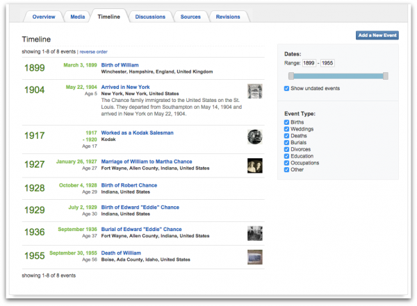Click the range start year field showing 1899
Image resolution: width=417 pixels, height=306 pixels.
click(x=309, y=63)
